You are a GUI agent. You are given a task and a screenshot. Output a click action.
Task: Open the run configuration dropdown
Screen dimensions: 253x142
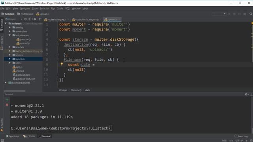pos(219,14)
